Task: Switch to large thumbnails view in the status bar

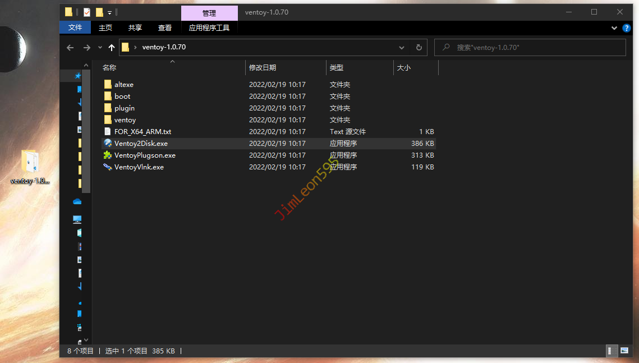Action: pyautogui.click(x=624, y=351)
